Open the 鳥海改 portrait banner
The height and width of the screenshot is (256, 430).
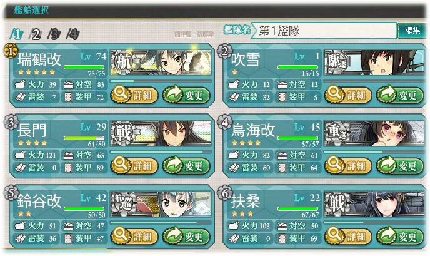click(x=374, y=133)
